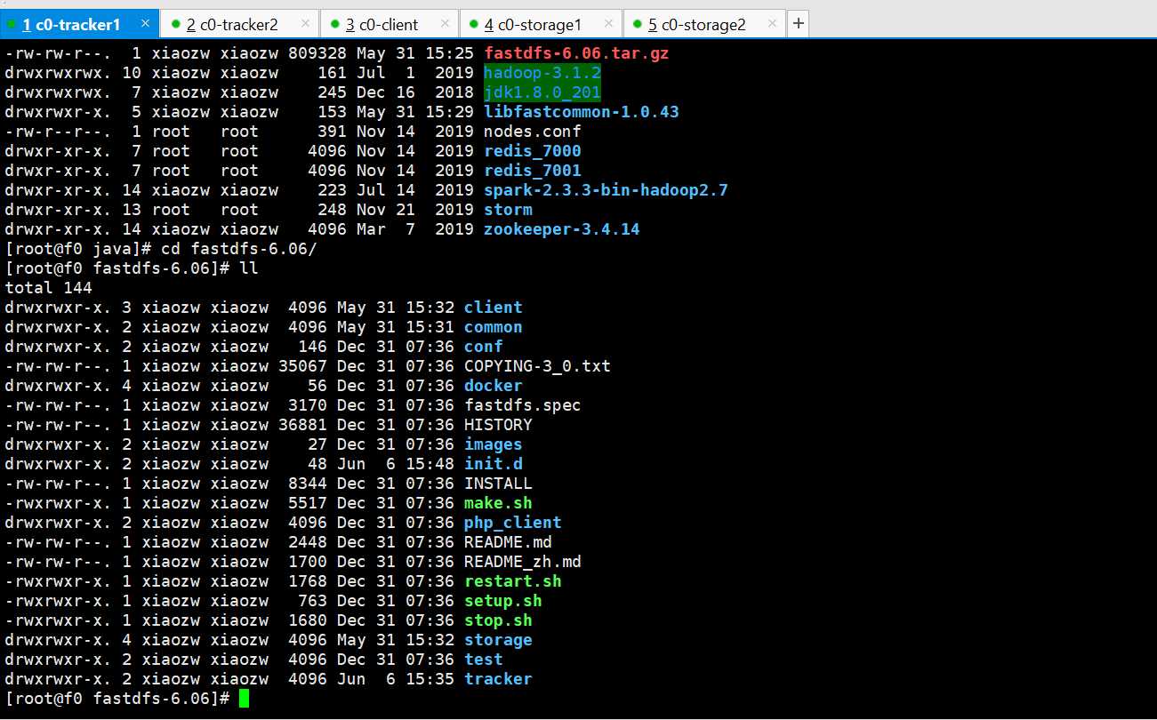Click the 35067 file size value
This screenshot has width=1157, height=720.
pyautogui.click(x=302, y=366)
